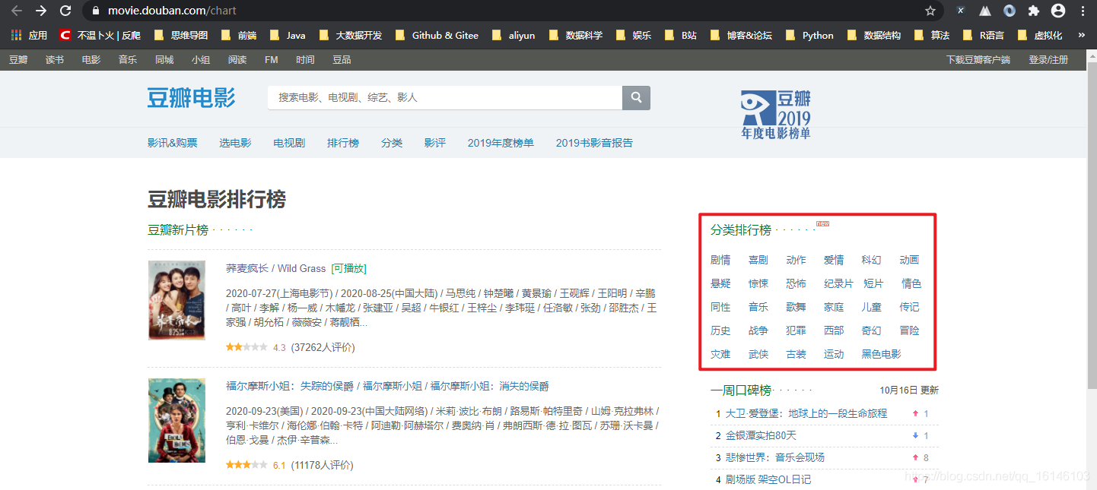Viewport: 1097px width, 490px height.
Task: Open the aliyun bookmark folder
Action: 514,35
